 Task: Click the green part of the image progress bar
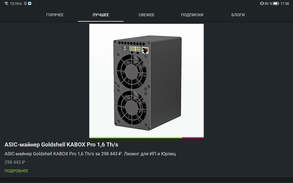tap(136, 138)
